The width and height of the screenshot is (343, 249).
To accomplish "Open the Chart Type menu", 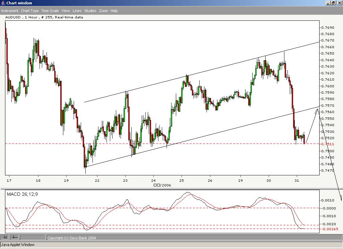I will coord(30,11).
